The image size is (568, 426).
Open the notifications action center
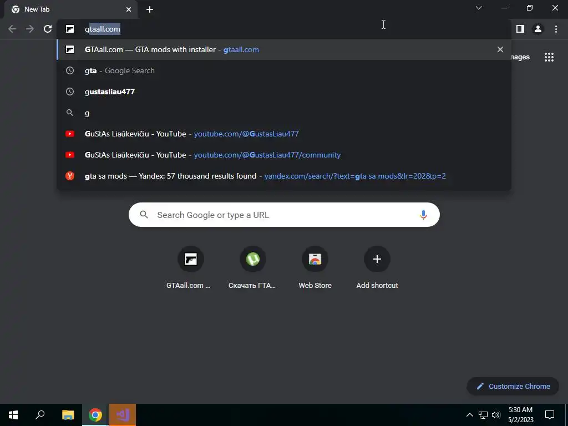click(550, 415)
